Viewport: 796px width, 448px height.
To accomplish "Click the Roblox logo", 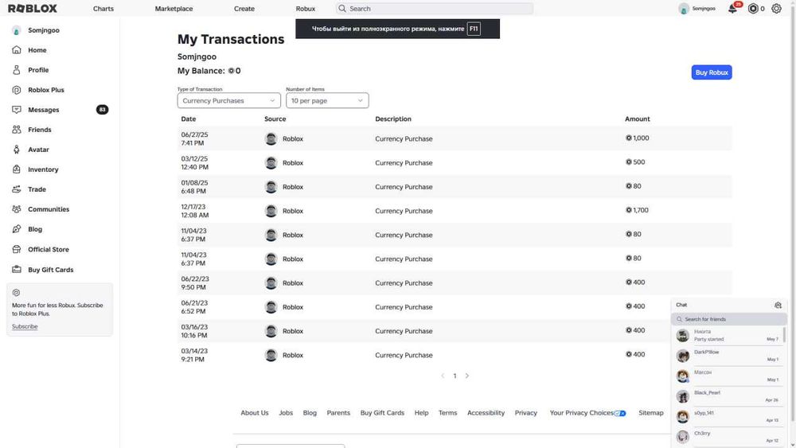I will tap(33, 9).
